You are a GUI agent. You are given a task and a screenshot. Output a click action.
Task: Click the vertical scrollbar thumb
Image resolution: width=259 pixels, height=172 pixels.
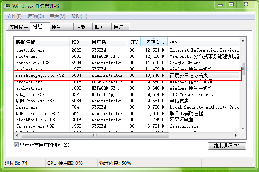pyautogui.click(x=243, y=69)
